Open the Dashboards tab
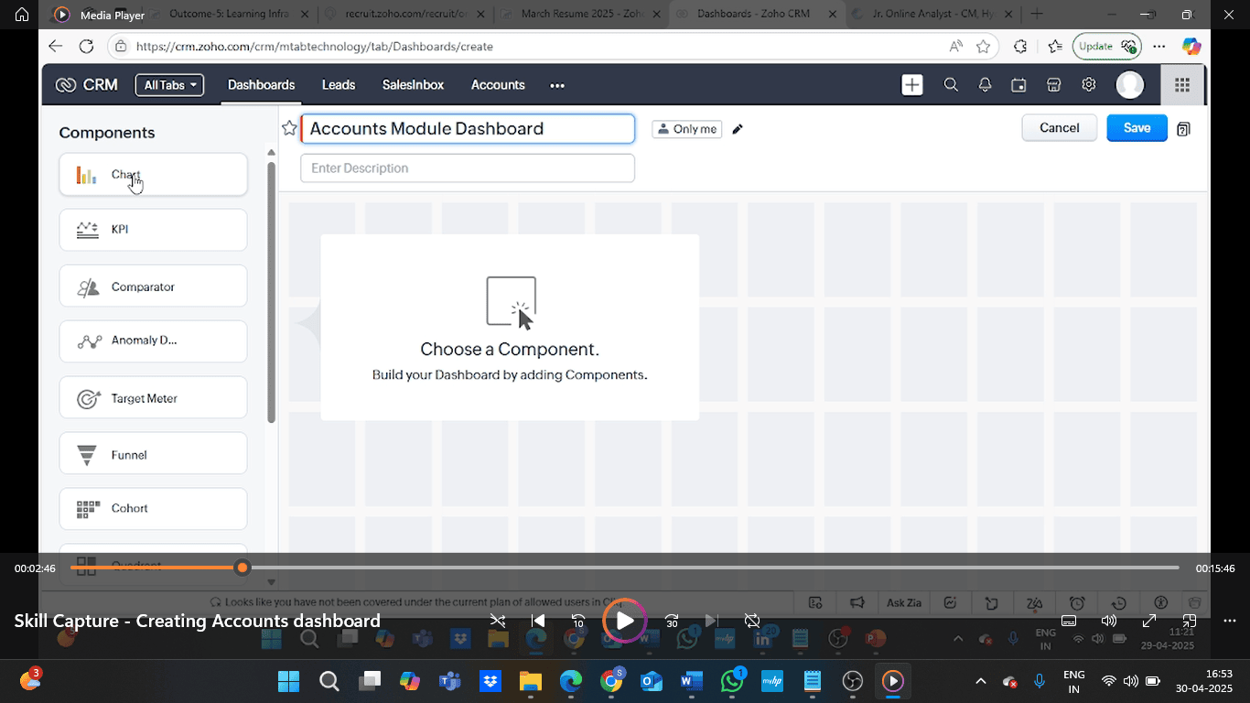Image resolution: width=1250 pixels, height=703 pixels. 261,85
